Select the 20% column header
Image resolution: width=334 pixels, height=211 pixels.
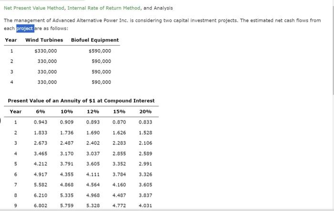[x=146, y=112]
